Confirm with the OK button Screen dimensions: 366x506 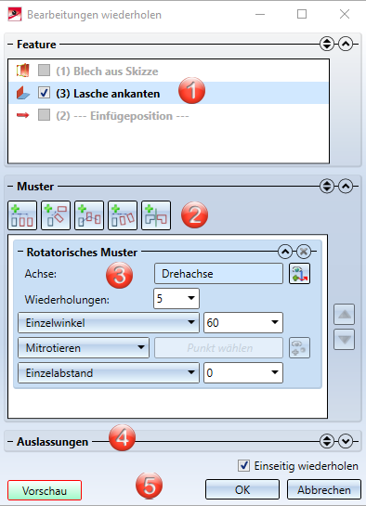[x=242, y=490]
